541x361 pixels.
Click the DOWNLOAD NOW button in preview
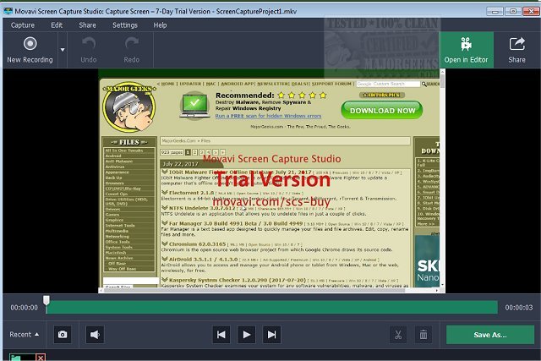click(x=382, y=111)
